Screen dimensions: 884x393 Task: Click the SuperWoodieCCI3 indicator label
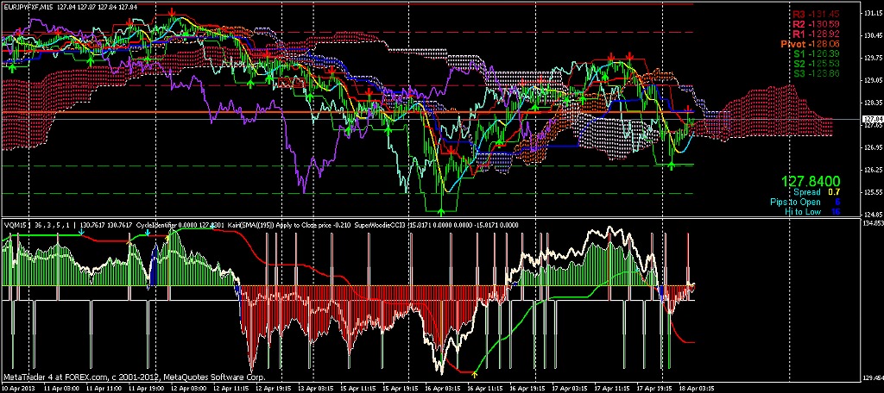381,225
